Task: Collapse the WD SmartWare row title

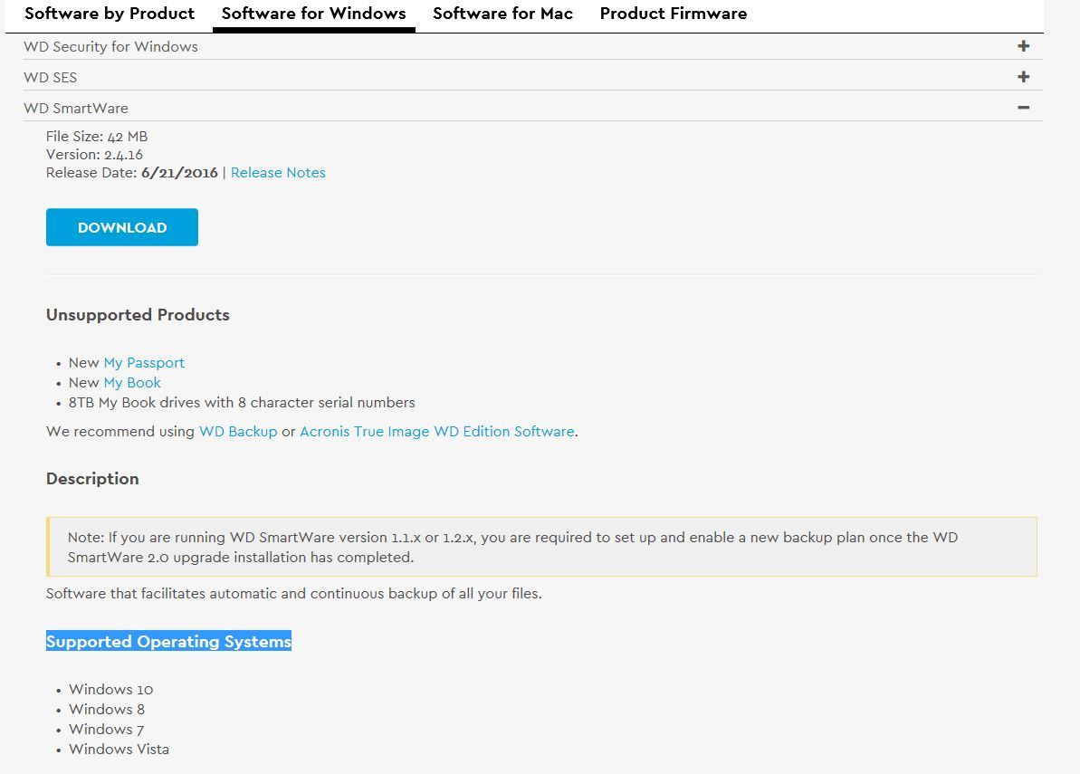Action: click(76, 108)
